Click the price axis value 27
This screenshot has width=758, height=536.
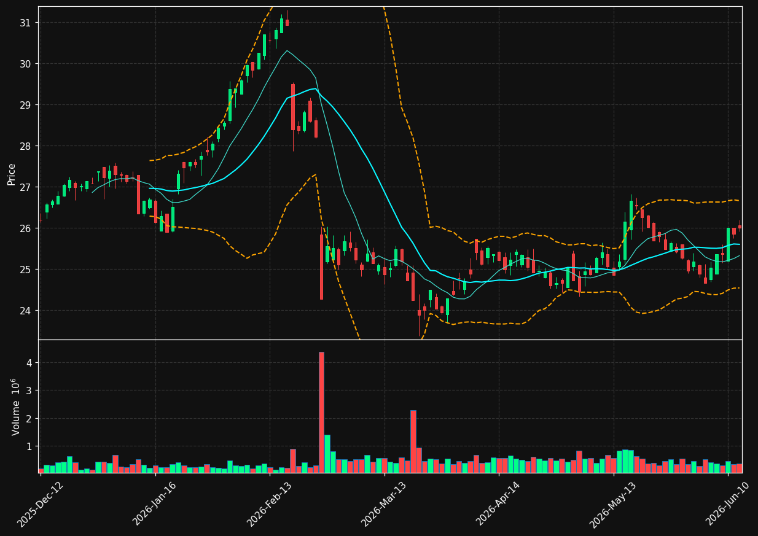point(26,187)
